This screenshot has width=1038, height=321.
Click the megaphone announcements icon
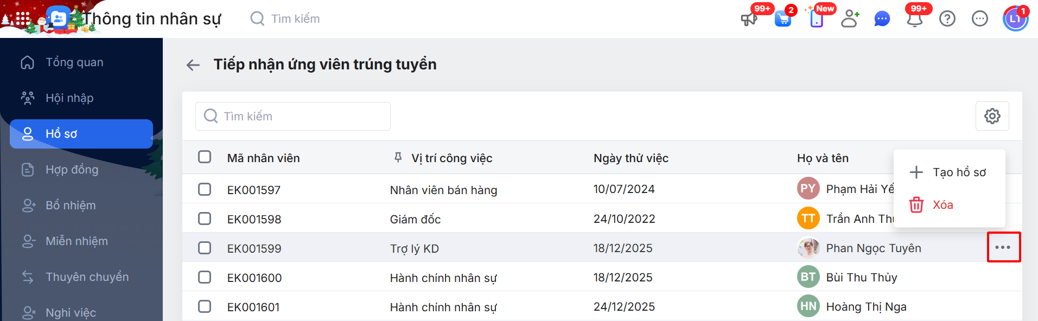coord(749,20)
